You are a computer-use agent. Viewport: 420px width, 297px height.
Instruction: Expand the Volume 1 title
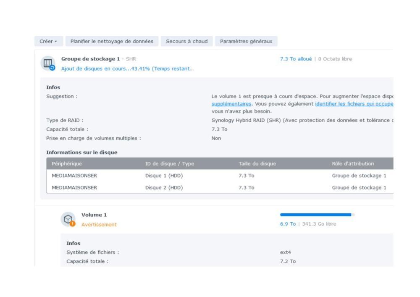coord(93,215)
